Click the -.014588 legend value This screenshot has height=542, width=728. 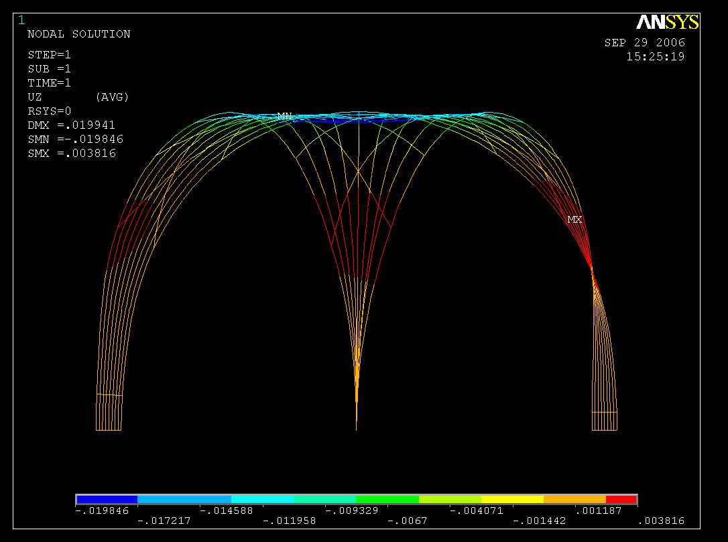(226, 511)
